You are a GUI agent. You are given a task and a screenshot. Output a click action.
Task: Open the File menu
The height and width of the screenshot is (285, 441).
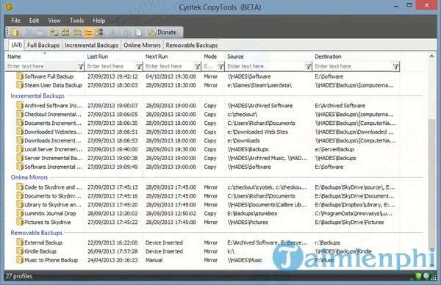[x=15, y=21]
